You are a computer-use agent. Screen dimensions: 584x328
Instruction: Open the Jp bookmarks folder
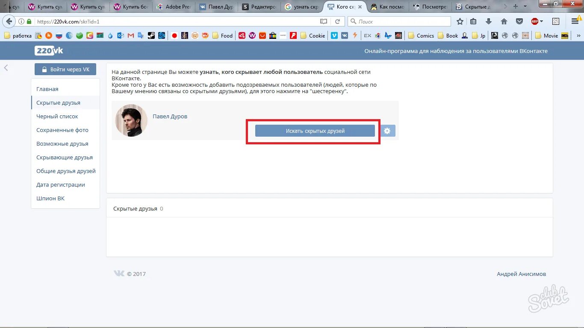[479, 36]
